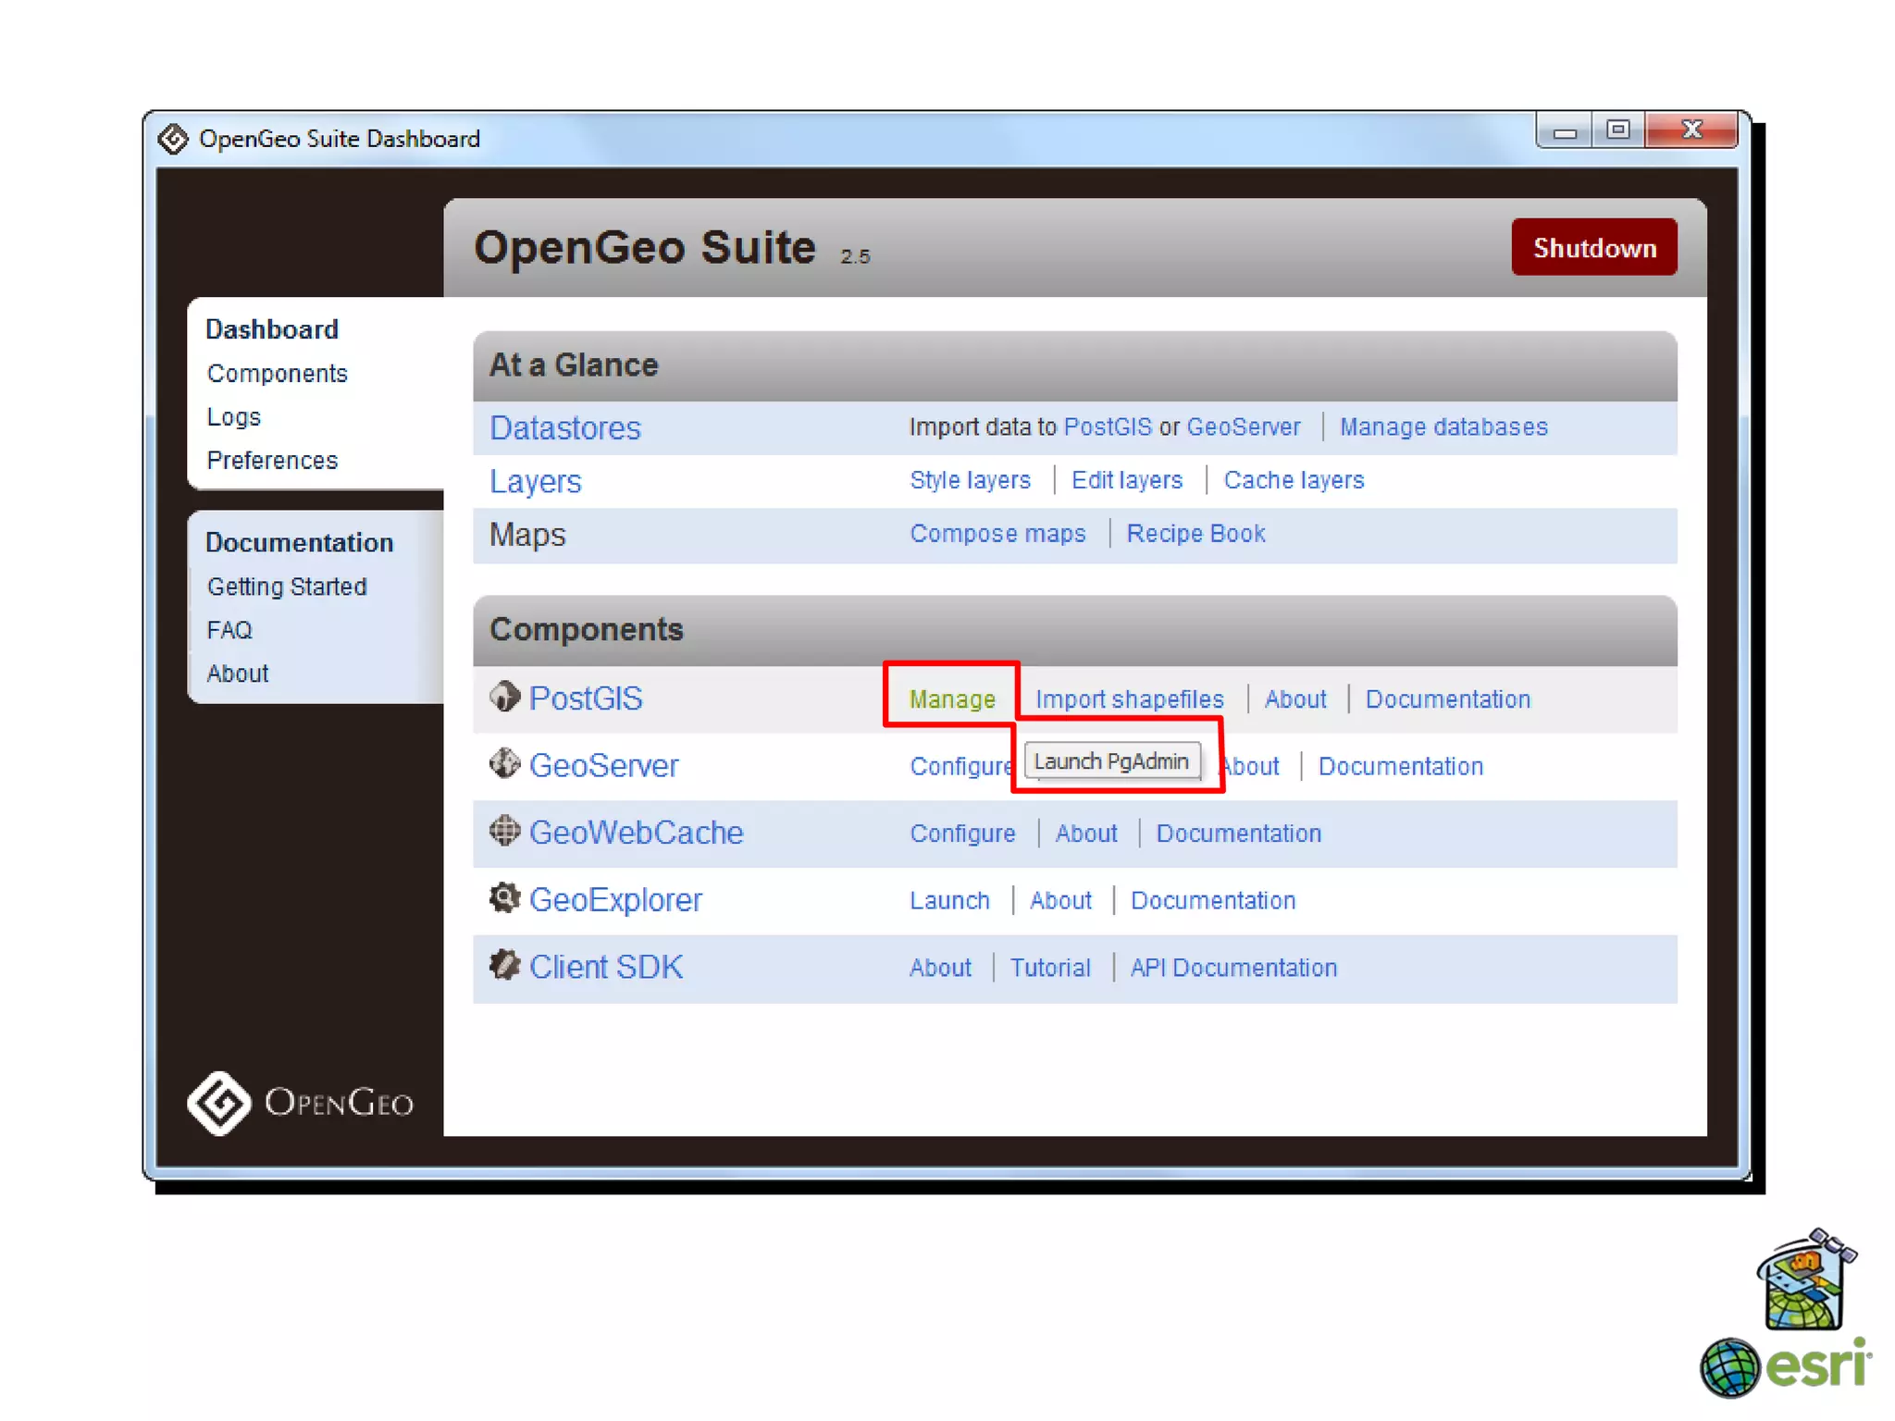This screenshot has width=1895, height=1421.
Task: Maximize the OpenGeo Suite Dashboard window
Action: (x=1616, y=130)
